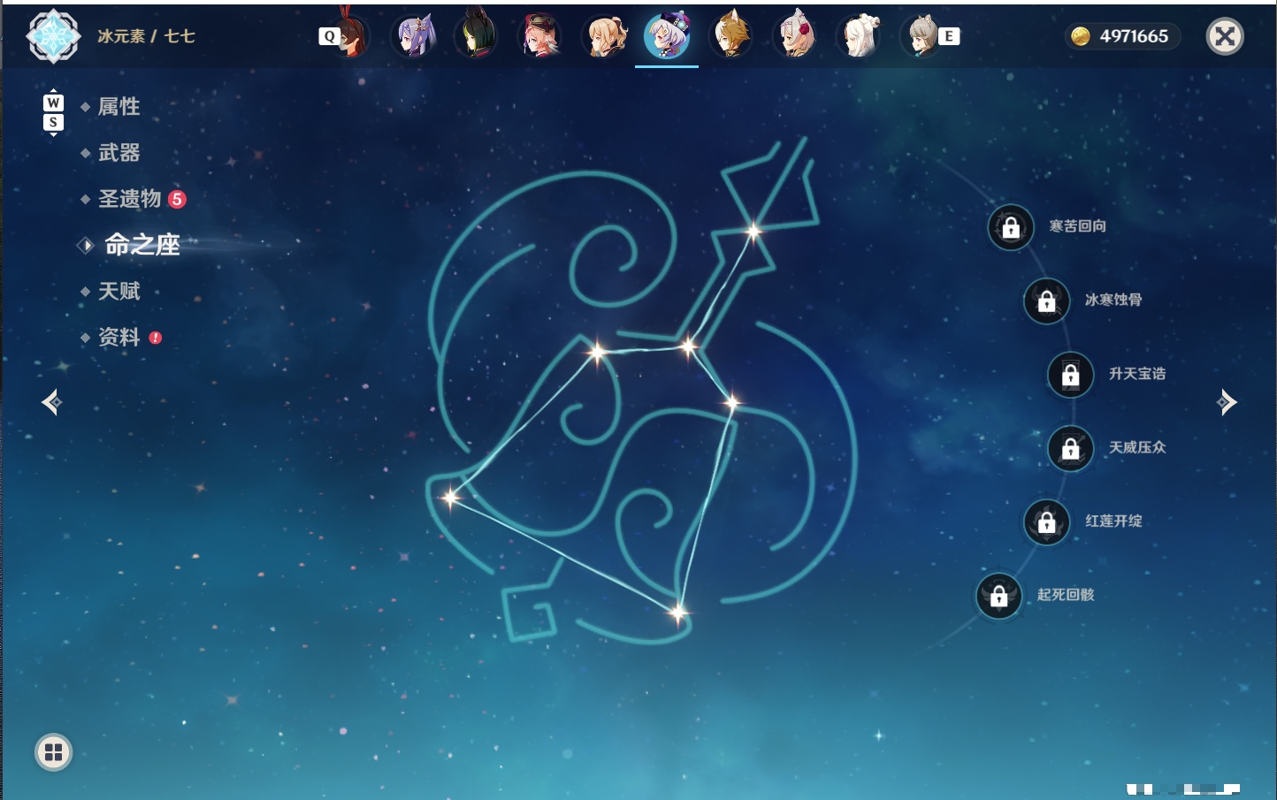Select the locked 寒苦回向 constellation node

point(1011,228)
